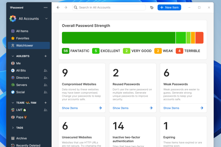Image resolution: width=221 pixels, height=147 pixels.
Task: Open the Papa vault
Action: click(29, 117)
